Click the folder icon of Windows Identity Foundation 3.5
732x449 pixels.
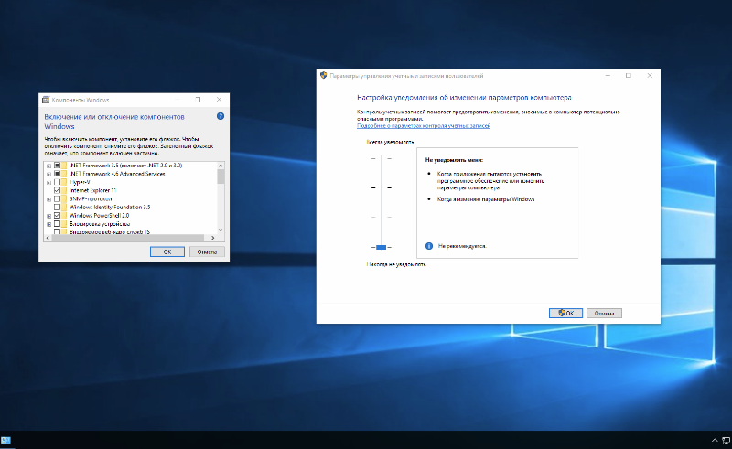click(64, 208)
